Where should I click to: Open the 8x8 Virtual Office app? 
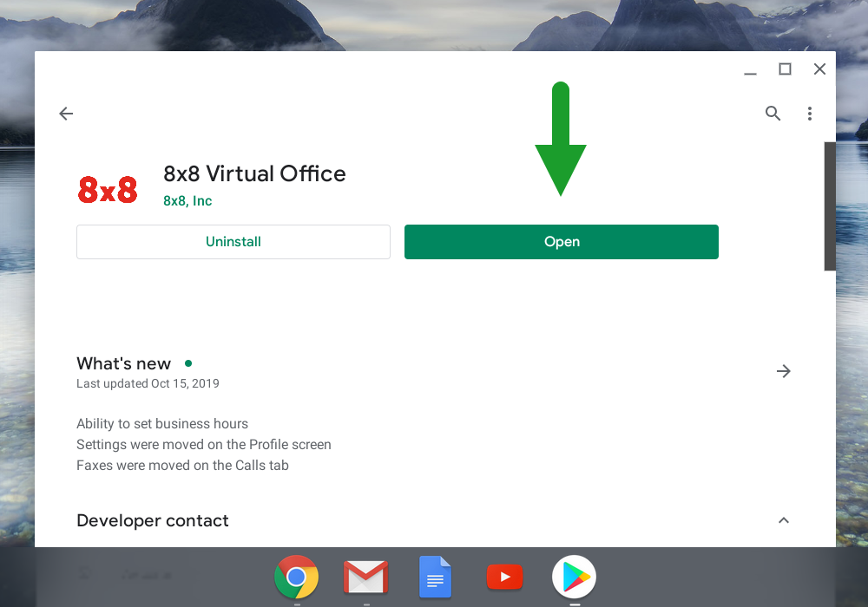click(562, 242)
